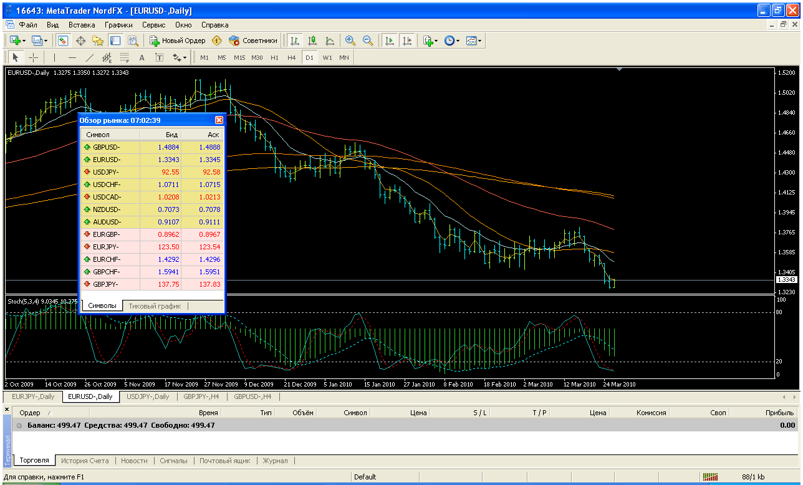The height and width of the screenshot is (485, 803).
Task: Select the arrow cursor tool
Action: click(x=16, y=57)
